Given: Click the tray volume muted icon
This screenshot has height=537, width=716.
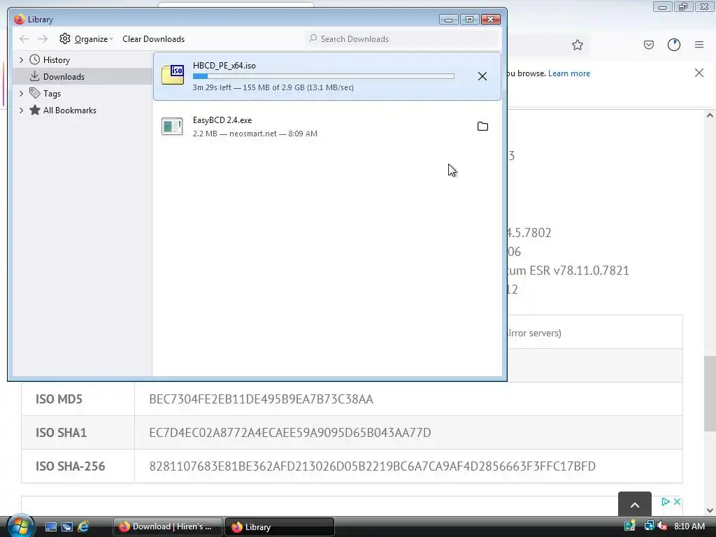Looking at the screenshot, I should [x=663, y=526].
